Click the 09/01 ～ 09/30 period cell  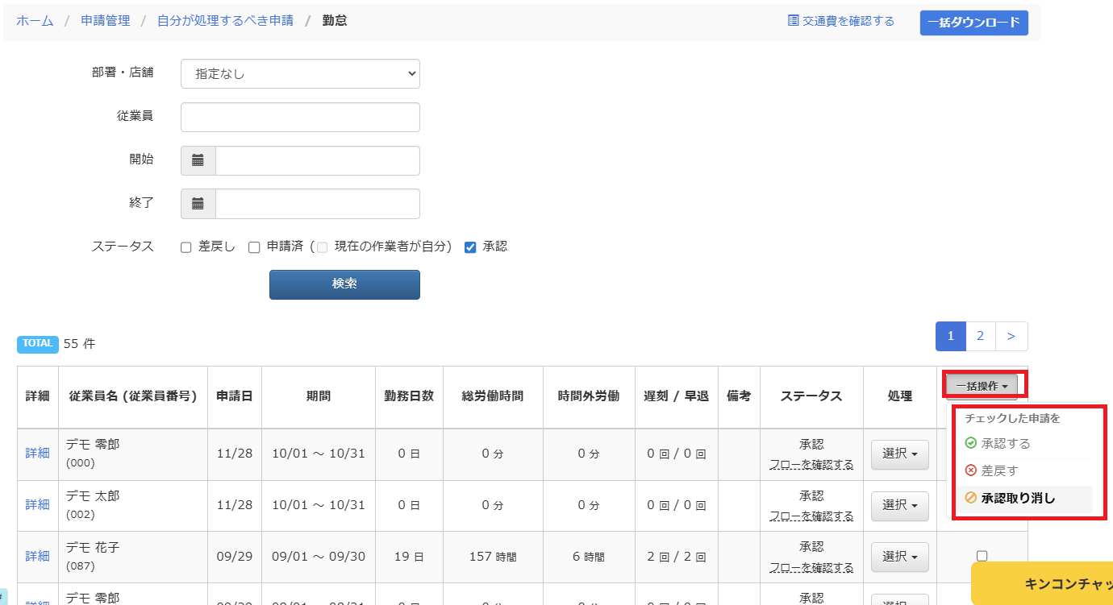click(319, 557)
